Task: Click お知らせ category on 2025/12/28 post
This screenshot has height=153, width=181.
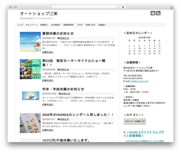Action: click(x=66, y=94)
